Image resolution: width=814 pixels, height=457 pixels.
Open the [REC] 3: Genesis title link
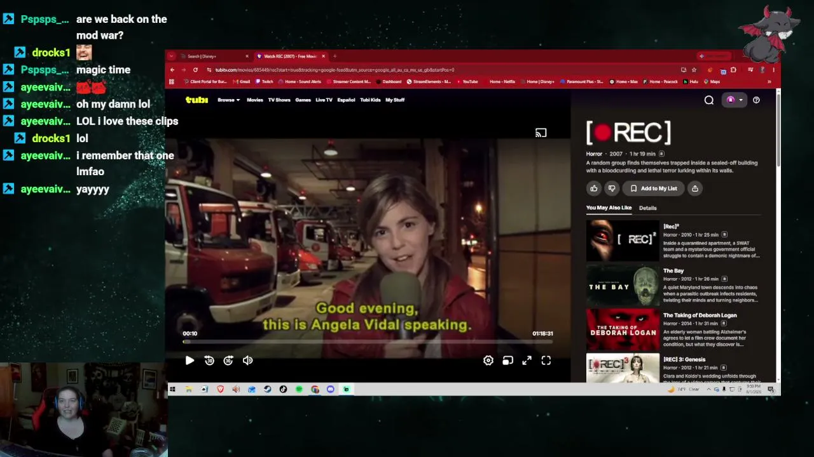684,359
